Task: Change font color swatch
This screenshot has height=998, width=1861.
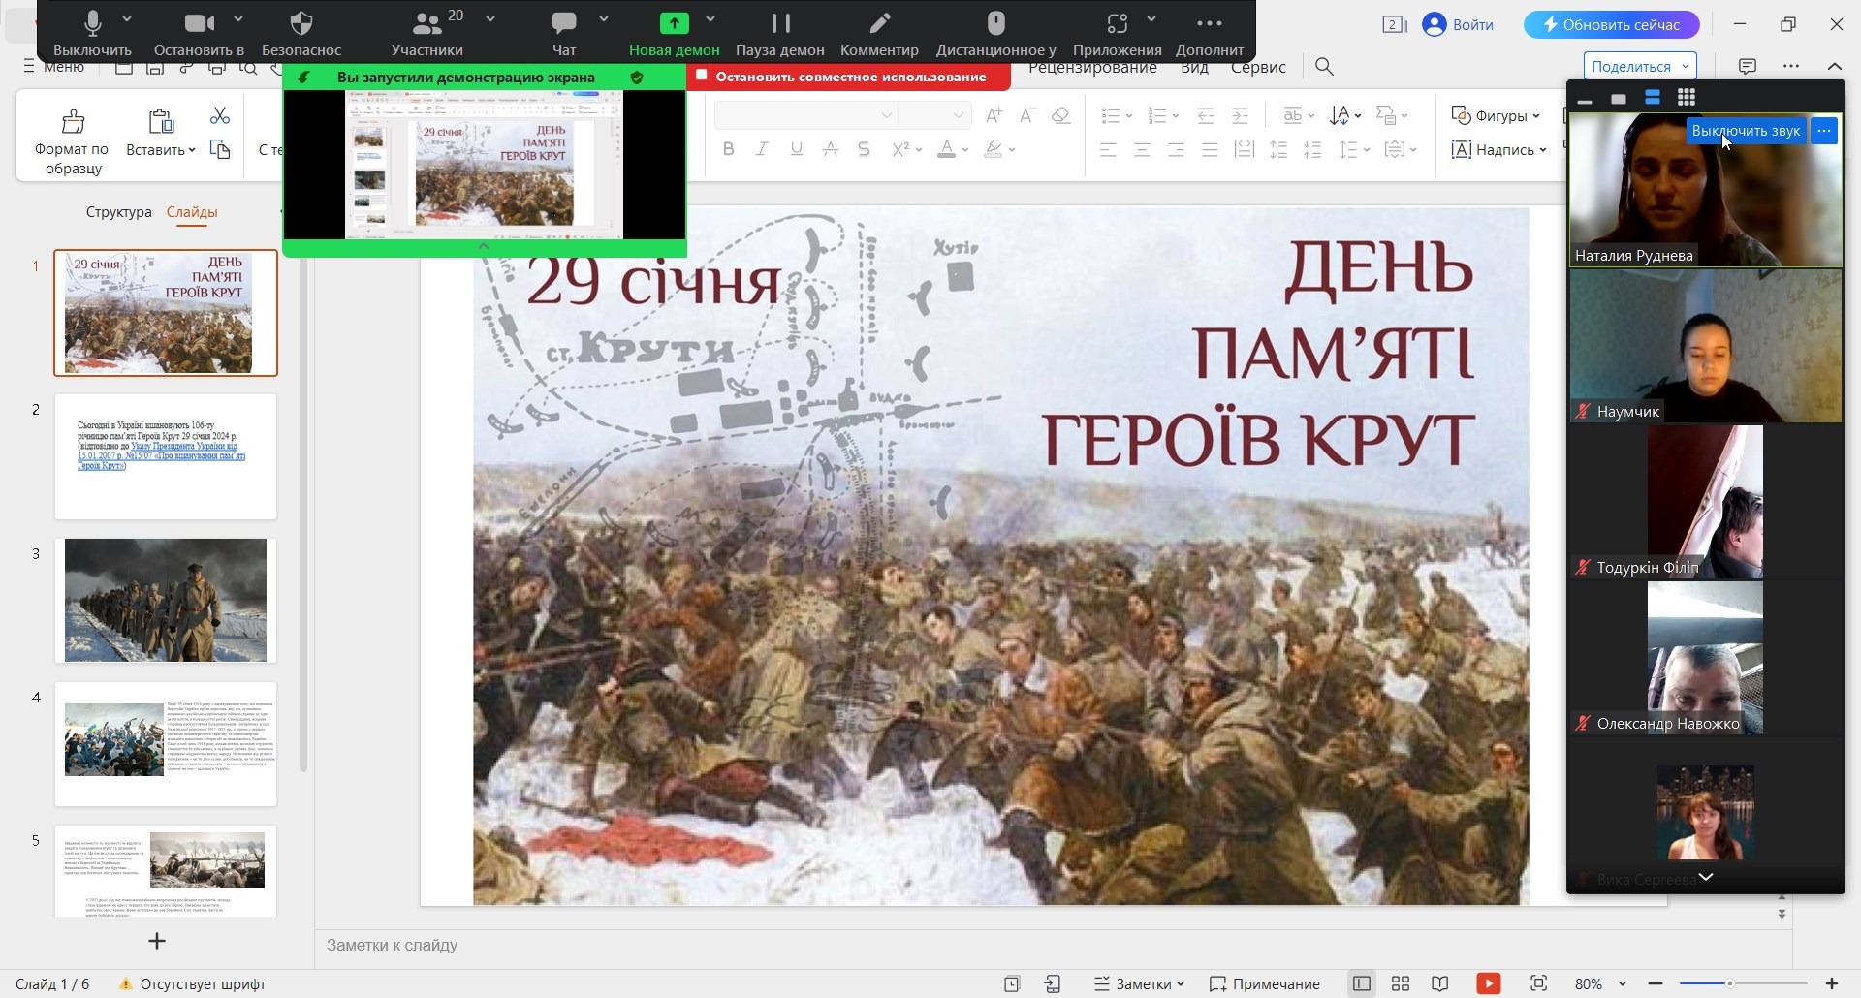Action: coord(946,149)
